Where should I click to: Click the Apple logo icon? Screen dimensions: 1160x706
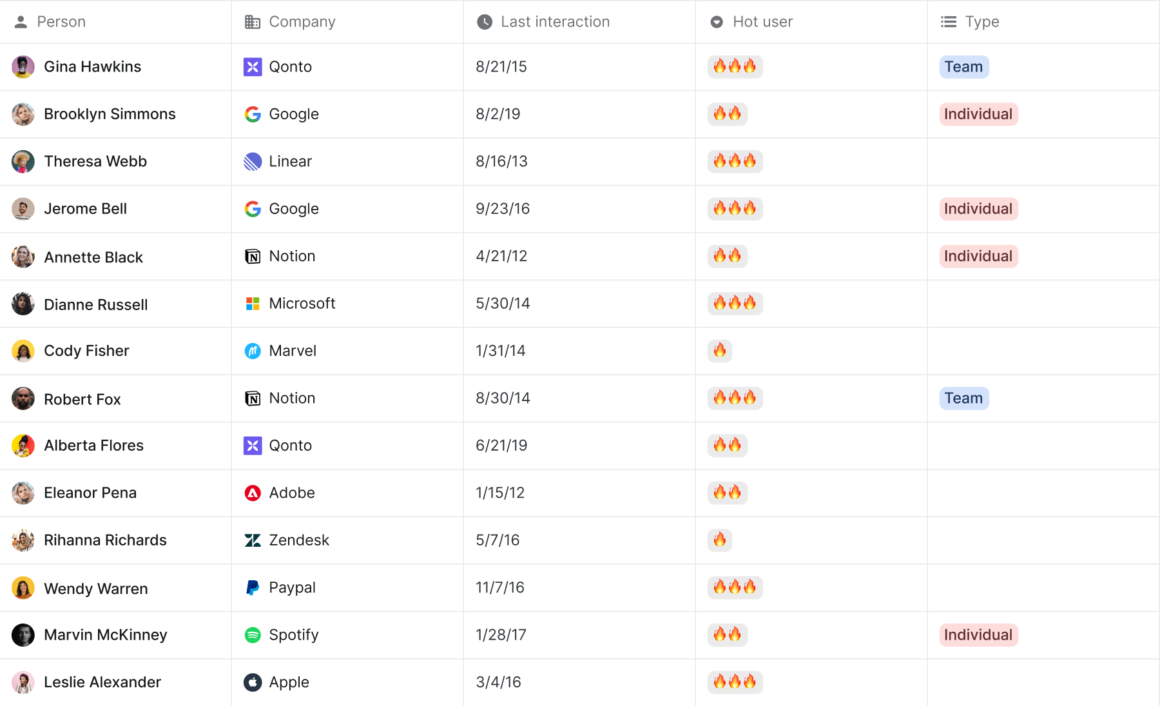pyautogui.click(x=253, y=682)
